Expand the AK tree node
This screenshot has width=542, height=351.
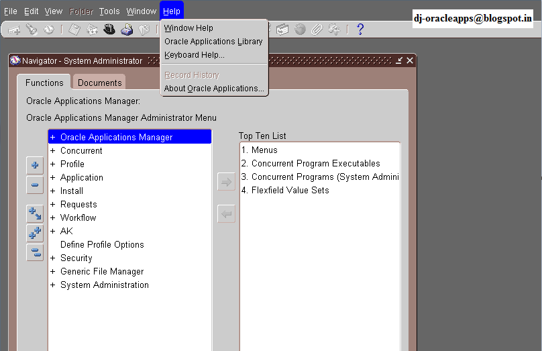pyautogui.click(x=52, y=231)
